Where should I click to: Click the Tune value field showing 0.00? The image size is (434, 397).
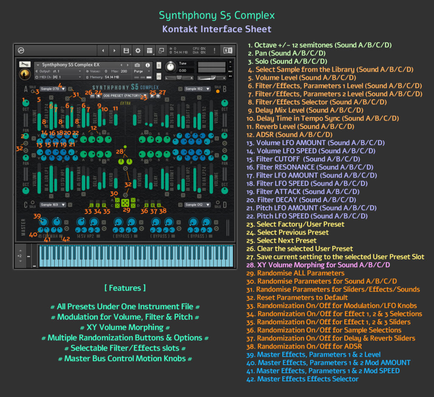pos(186,71)
